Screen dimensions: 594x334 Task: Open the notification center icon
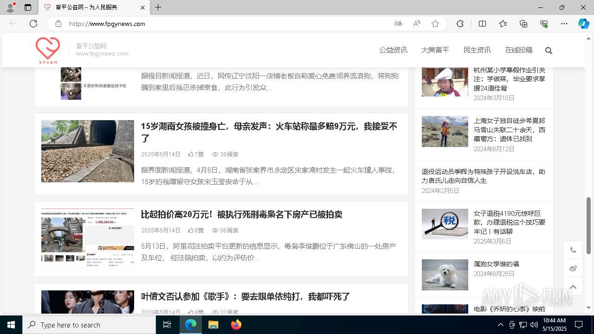tap(579, 325)
